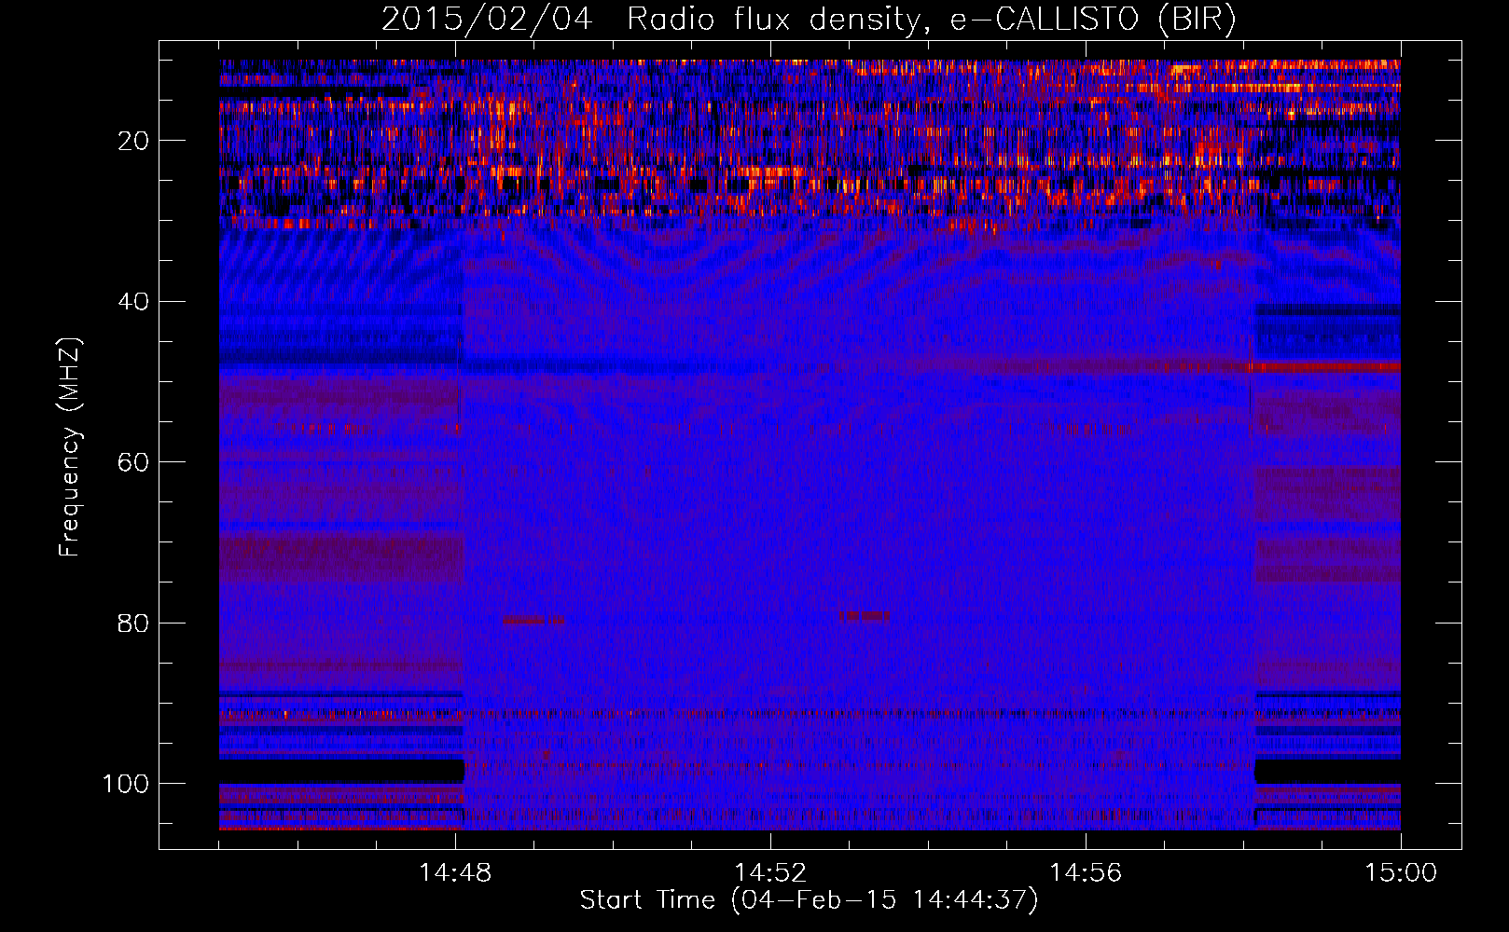Click the 15:00 time tick label

(1401, 873)
